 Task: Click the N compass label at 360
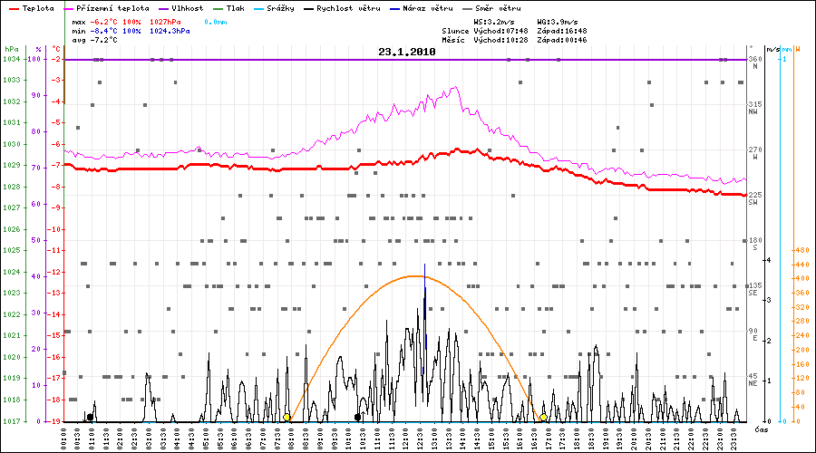click(753, 67)
